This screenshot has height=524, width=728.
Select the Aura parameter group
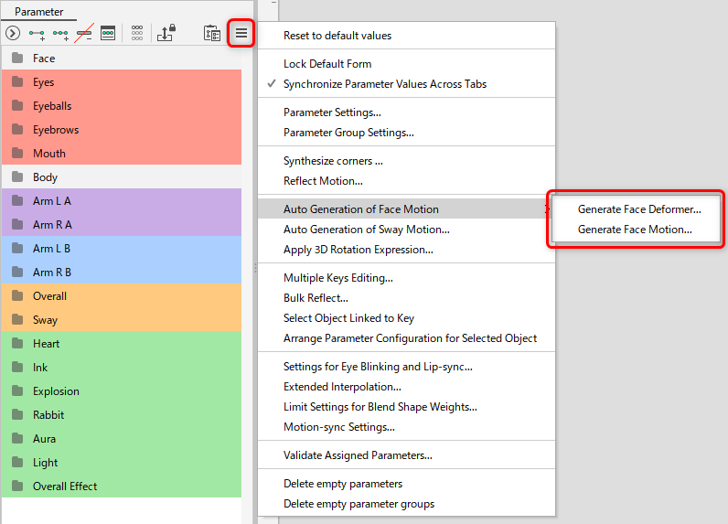point(122,439)
